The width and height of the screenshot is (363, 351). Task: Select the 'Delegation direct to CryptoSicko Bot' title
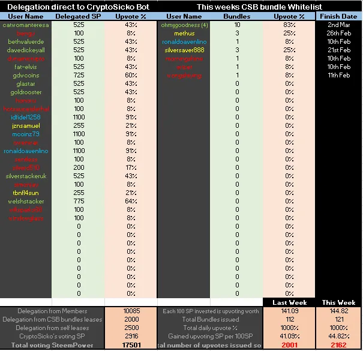click(x=78, y=7)
